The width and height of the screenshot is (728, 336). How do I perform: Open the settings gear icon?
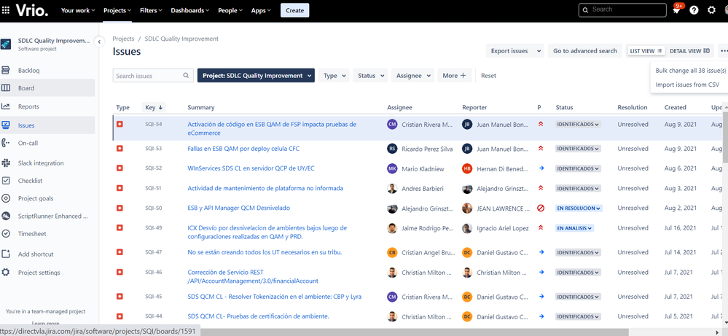tap(711, 10)
